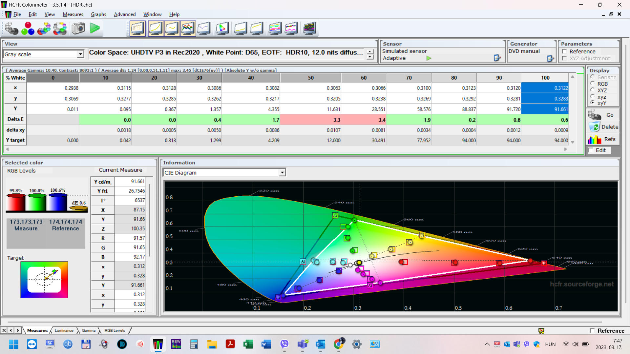Viewport: 630px width, 354px height.
Task: Select the XYZ display radio button
Action: [x=593, y=90]
